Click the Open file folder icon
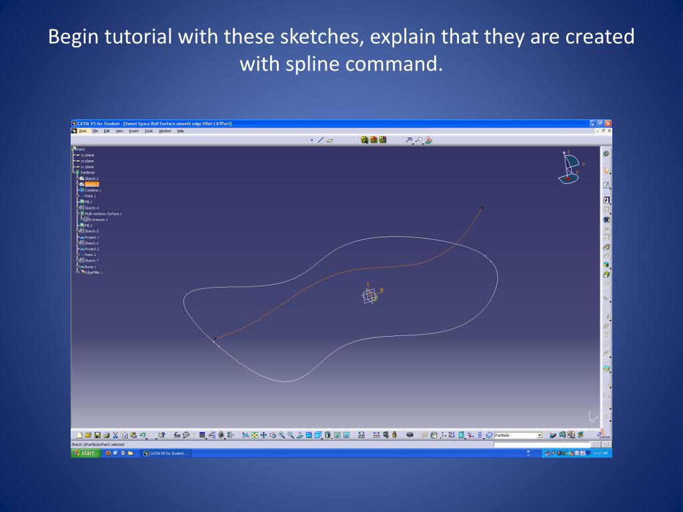This screenshot has height=512, width=683. click(x=88, y=435)
